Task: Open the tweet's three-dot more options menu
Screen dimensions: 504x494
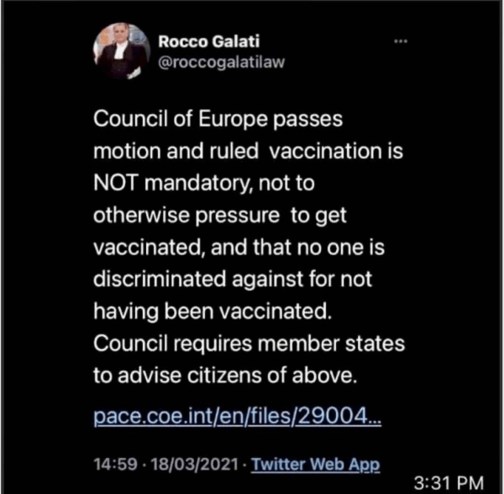Action: (401, 41)
